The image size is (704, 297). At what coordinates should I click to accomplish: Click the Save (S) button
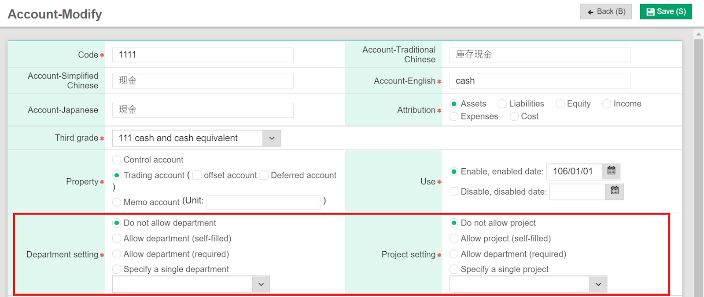click(x=666, y=11)
